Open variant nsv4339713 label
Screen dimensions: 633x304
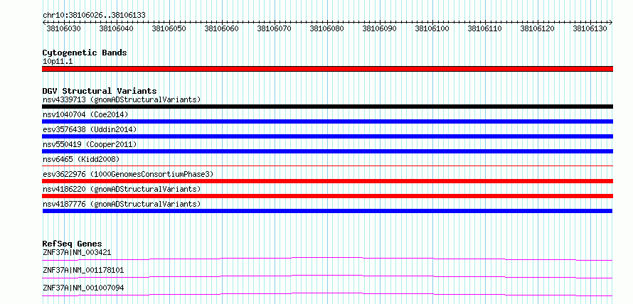122,99
